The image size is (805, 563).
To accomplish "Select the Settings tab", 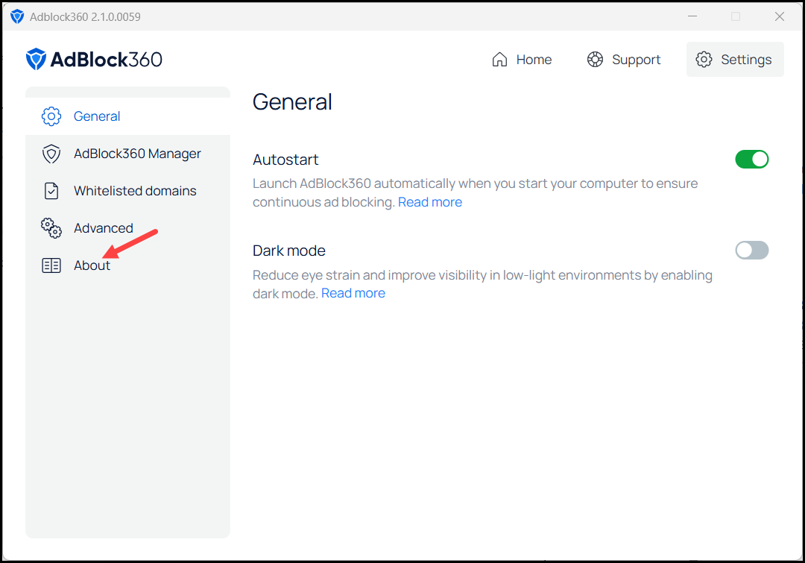I will tap(735, 60).
